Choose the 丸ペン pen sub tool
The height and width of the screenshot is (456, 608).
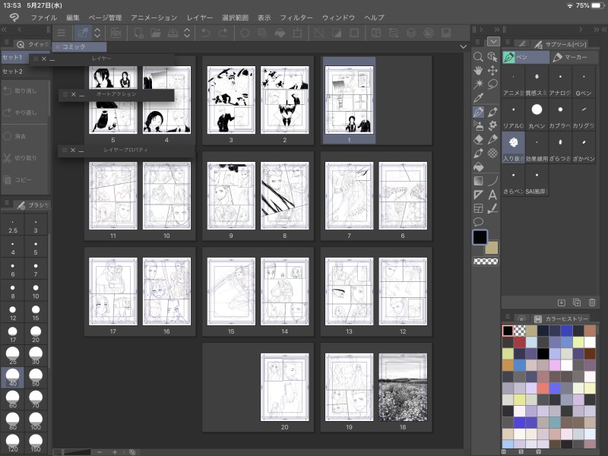537,115
